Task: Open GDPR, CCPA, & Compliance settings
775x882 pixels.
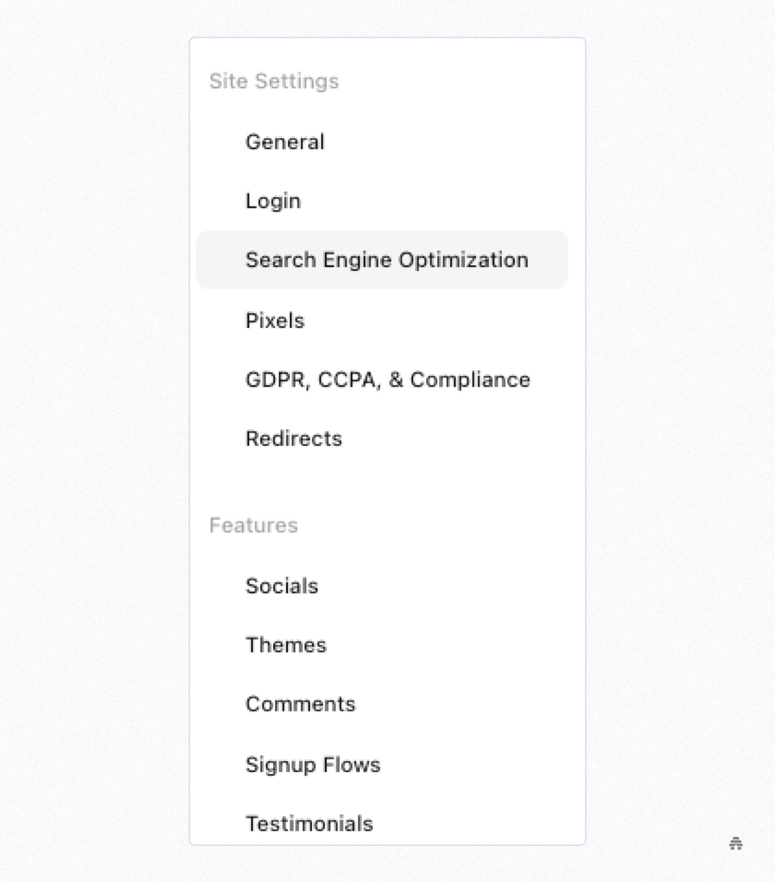Action: click(388, 379)
